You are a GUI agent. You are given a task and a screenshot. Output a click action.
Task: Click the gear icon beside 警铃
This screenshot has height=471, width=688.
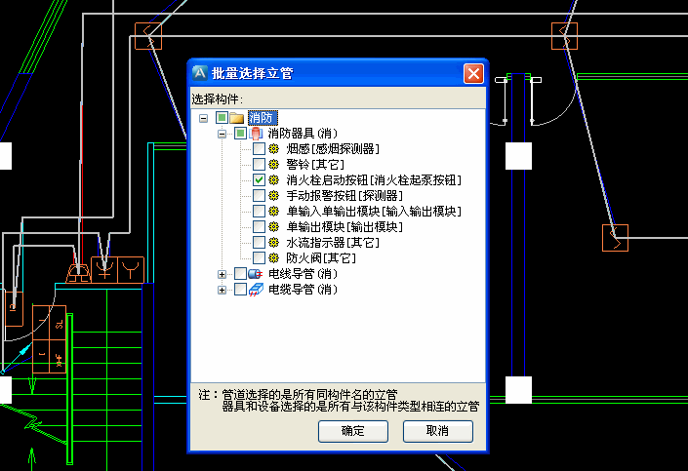pos(274,165)
